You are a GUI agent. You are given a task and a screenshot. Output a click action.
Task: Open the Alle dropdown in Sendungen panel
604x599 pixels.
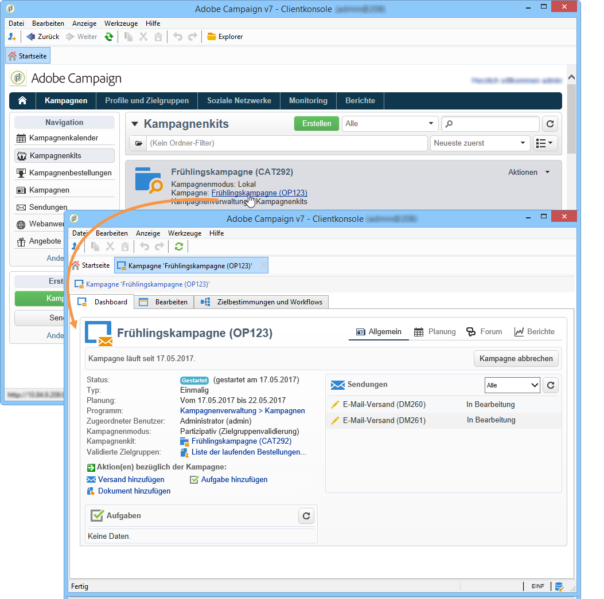click(512, 385)
